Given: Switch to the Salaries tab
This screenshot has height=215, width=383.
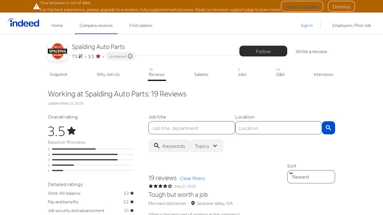Looking at the screenshot, I should pos(201,75).
